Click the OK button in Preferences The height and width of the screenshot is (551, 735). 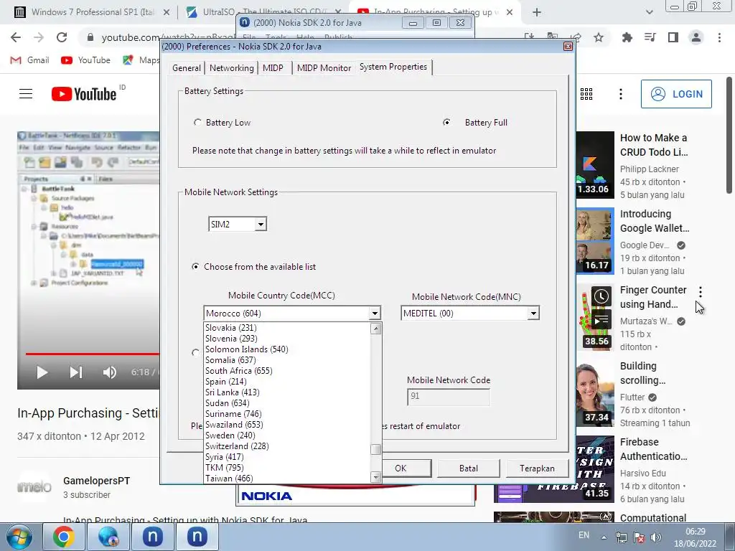tap(401, 468)
